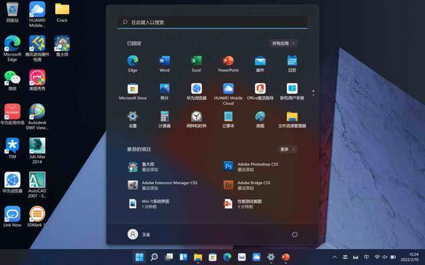
Task: Select the 美图秀秀 desktop shortcut
Action: [37, 80]
